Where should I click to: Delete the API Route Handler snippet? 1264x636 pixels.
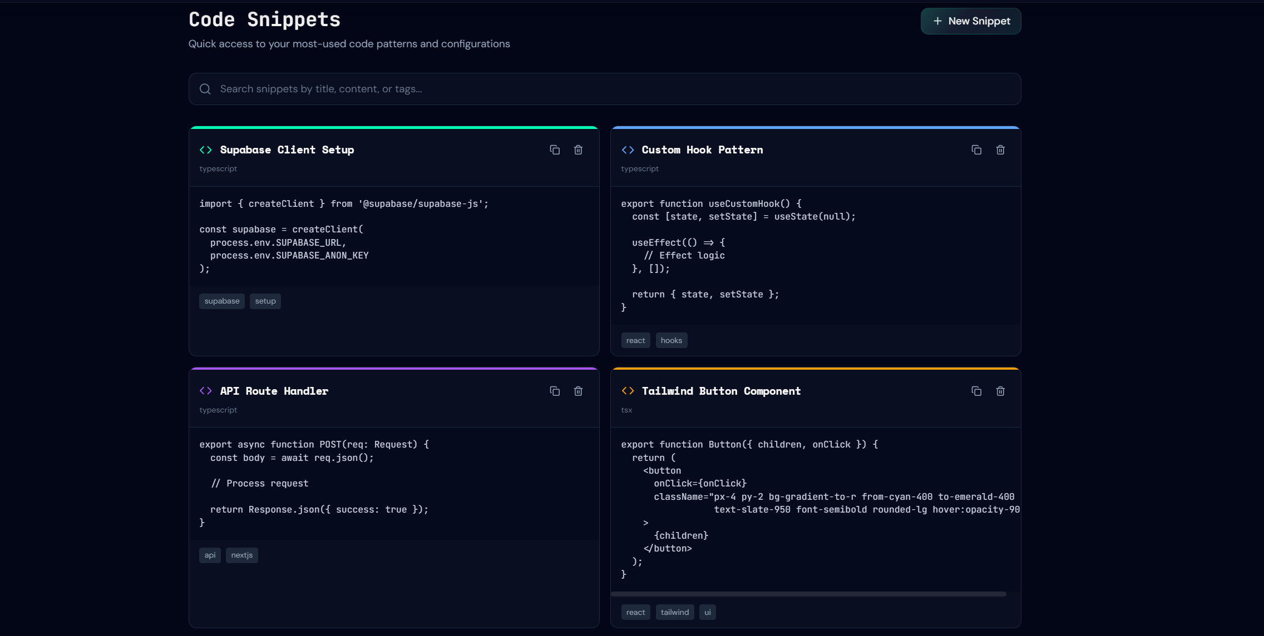[578, 391]
